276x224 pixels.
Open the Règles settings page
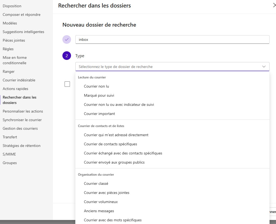pos(8,49)
